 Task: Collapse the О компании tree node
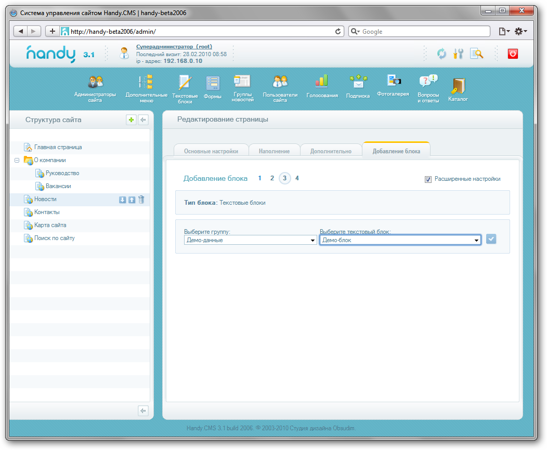click(17, 161)
